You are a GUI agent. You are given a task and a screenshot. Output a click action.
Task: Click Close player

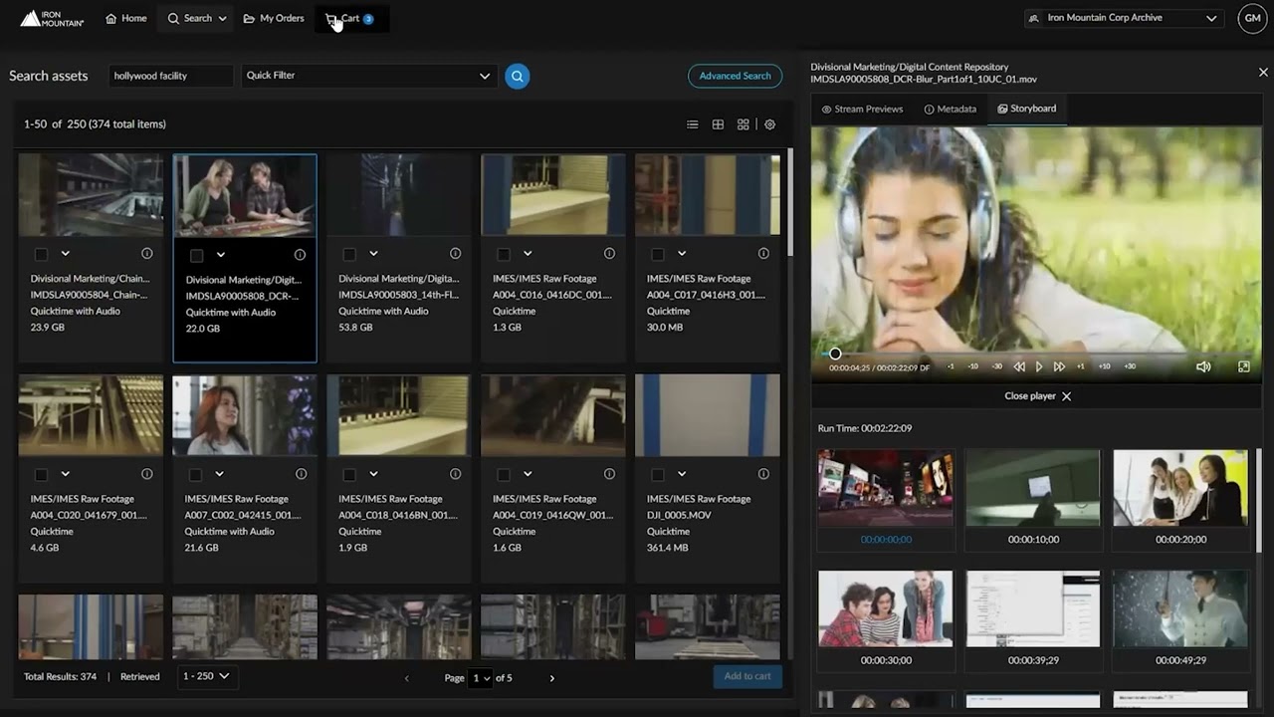pos(1038,396)
